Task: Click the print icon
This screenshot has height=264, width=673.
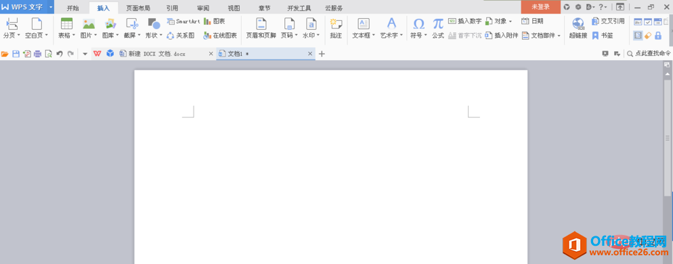Action: [37, 54]
